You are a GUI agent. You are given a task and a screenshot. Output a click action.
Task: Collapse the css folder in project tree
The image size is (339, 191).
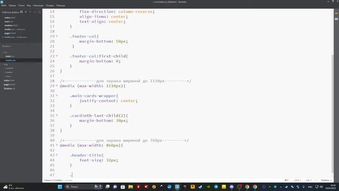(5, 52)
